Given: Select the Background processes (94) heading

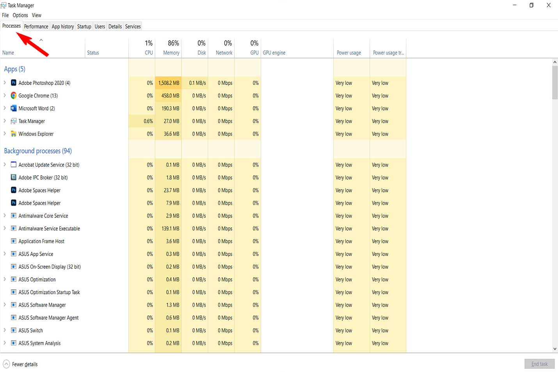Looking at the screenshot, I should 38,151.
